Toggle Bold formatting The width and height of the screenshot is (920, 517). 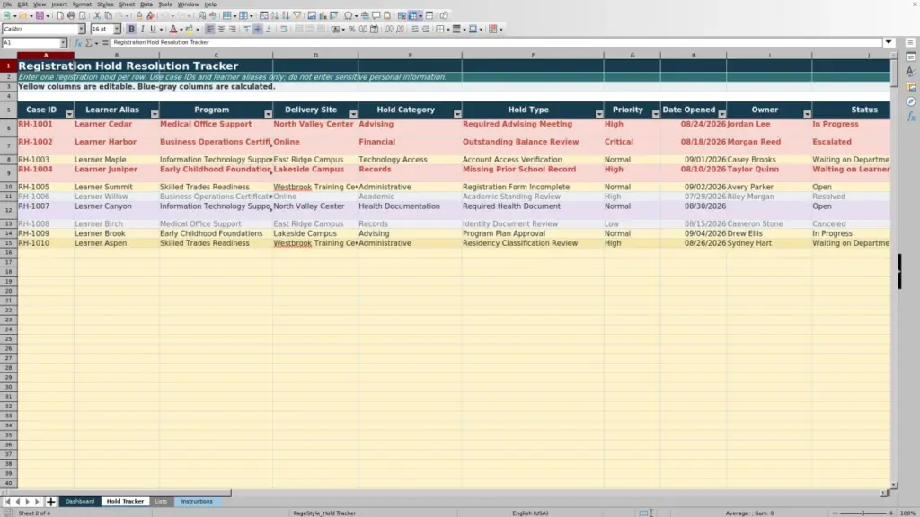coord(131,29)
